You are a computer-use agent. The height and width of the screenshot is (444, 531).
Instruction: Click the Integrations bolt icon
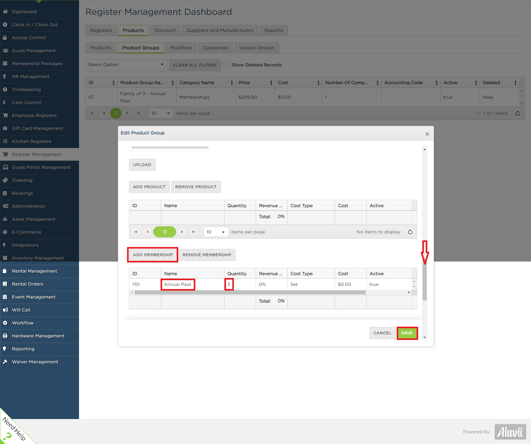pyautogui.click(x=4, y=245)
